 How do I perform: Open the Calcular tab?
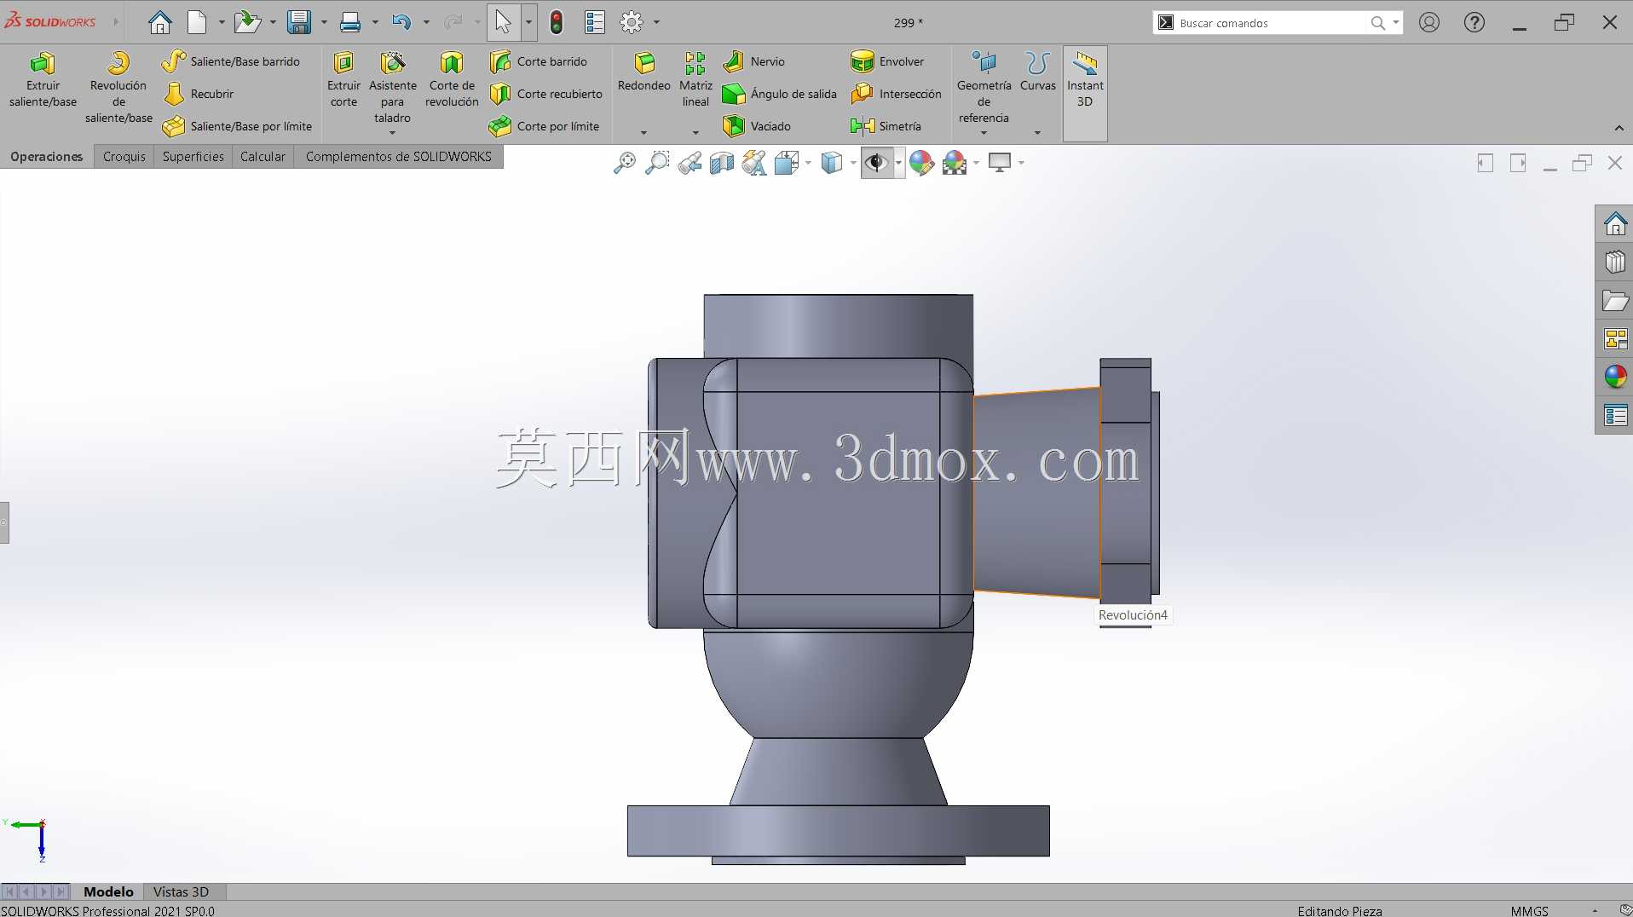263,157
